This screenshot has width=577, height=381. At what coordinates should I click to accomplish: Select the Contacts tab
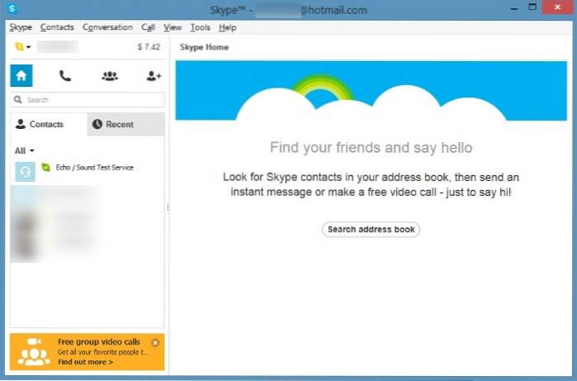pos(48,125)
